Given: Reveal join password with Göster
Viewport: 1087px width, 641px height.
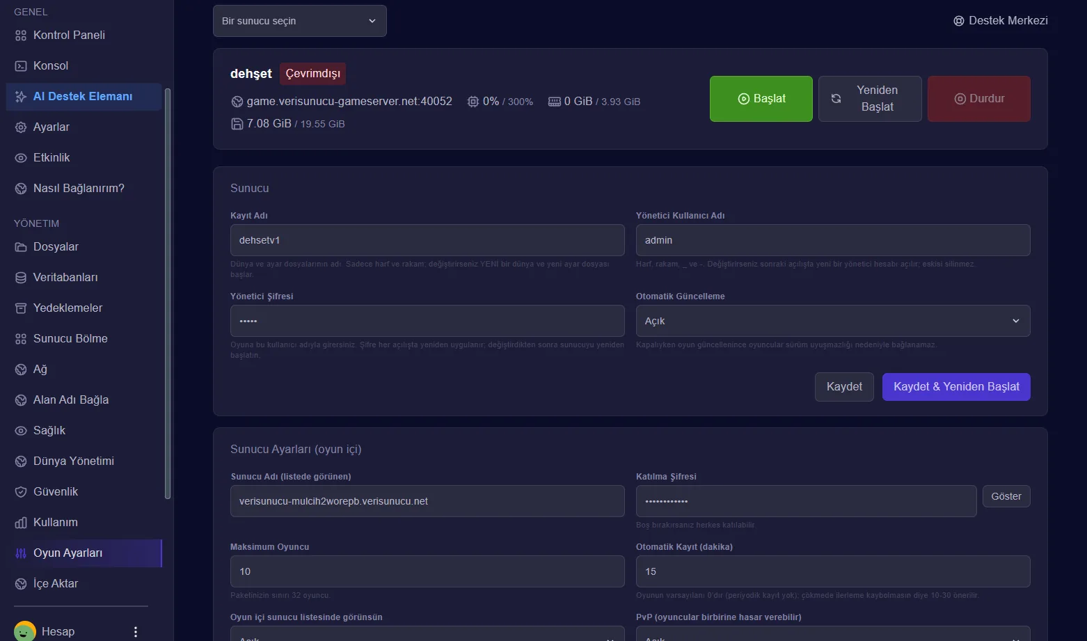Looking at the screenshot, I should tap(1006, 496).
